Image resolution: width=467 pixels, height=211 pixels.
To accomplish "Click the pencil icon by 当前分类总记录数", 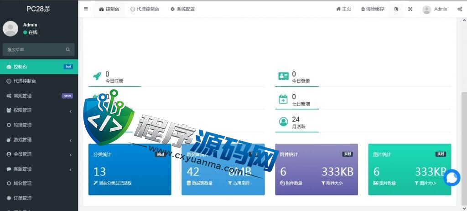I will point(96,183).
